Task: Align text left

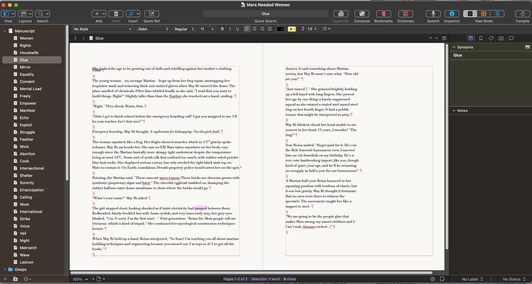Action: click(x=247, y=29)
